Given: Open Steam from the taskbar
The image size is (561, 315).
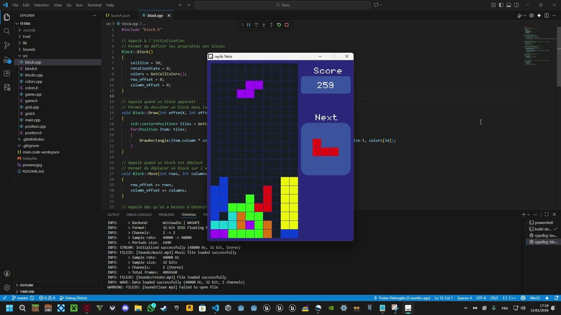Looking at the screenshot, I should (x=163, y=308).
